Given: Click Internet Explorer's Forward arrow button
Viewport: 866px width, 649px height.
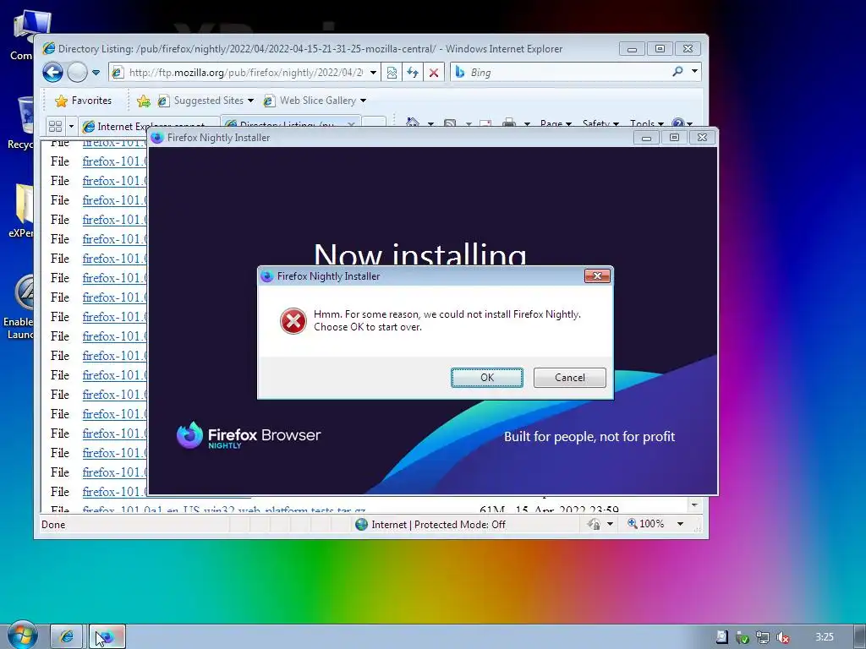Looking at the screenshot, I should 77,73.
